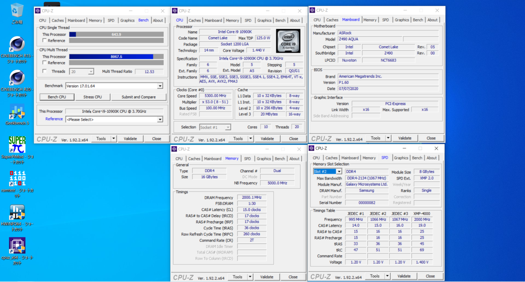Screen dimensions: 525x282
Task: Expand Tools arrow in Mainboard window
Action: (x=388, y=138)
